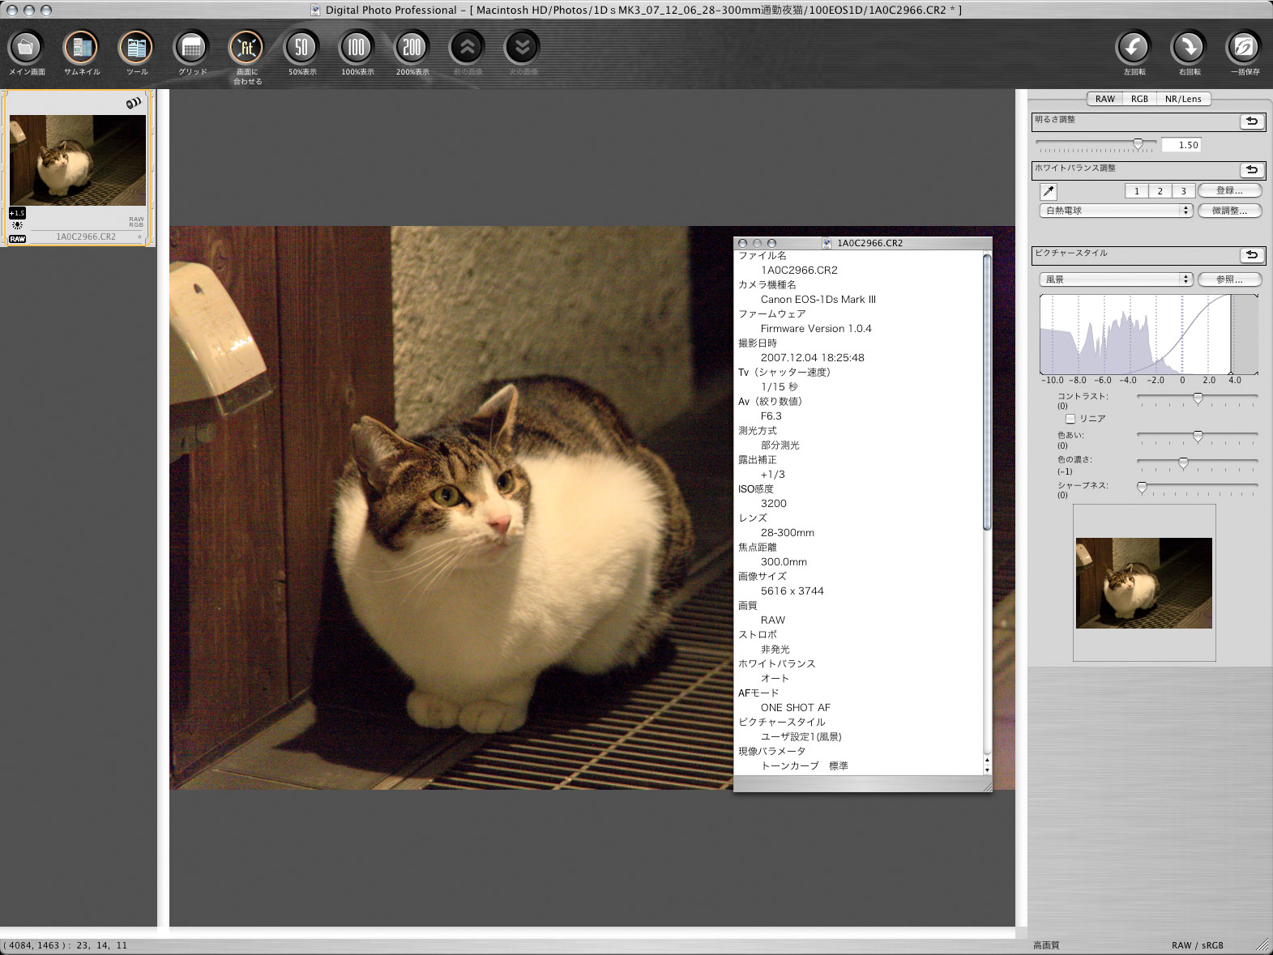The height and width of the screenshot is (955, 1273).
Task: Set zoom to 100% display
Action: 357,48
